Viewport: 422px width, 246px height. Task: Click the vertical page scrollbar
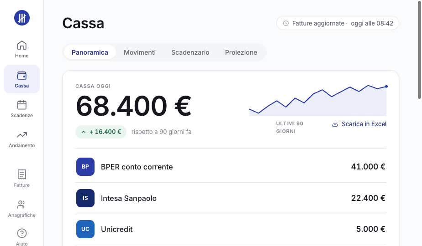point(419,50)
